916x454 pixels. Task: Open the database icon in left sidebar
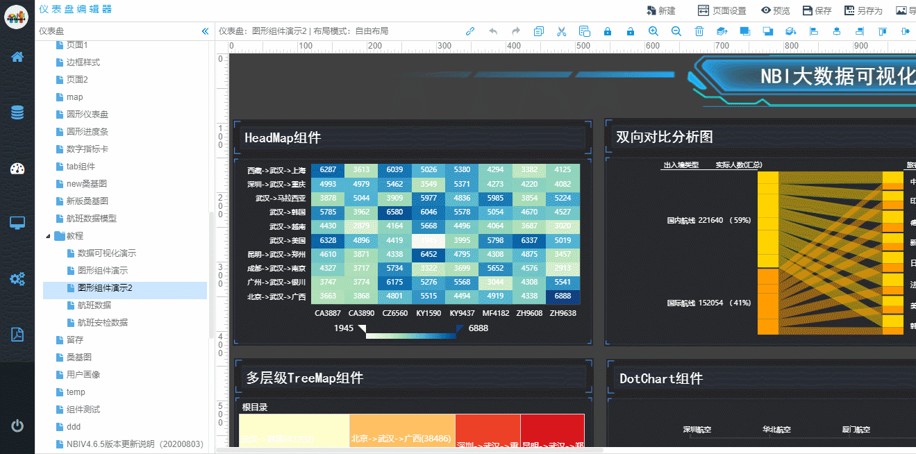[17, 112]
